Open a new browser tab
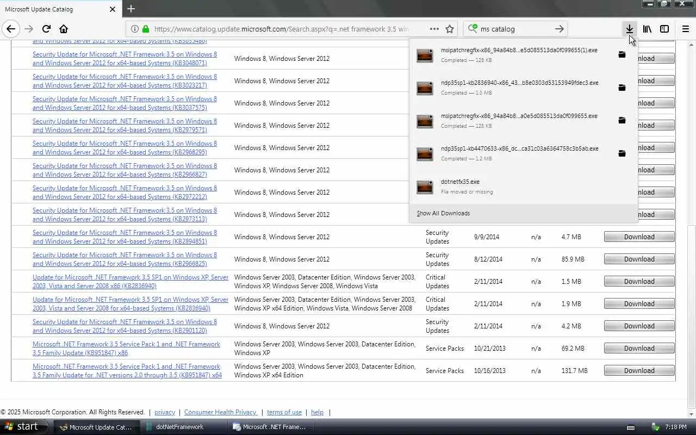This screenshot has height=435, width=696. [x=131, y=9]
